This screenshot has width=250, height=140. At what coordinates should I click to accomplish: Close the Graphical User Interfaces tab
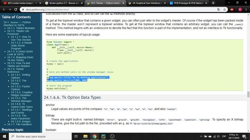[x=165, y=3]
